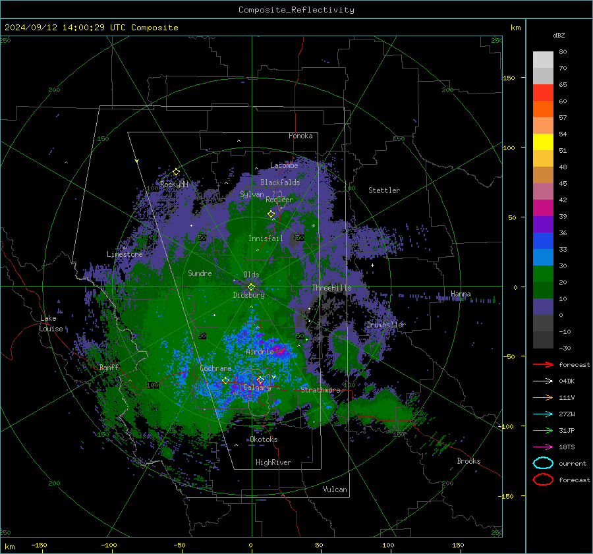Click the orange 111V arrow in the legend
Viewport: 593px width, 554px height.
coord(543,397)
